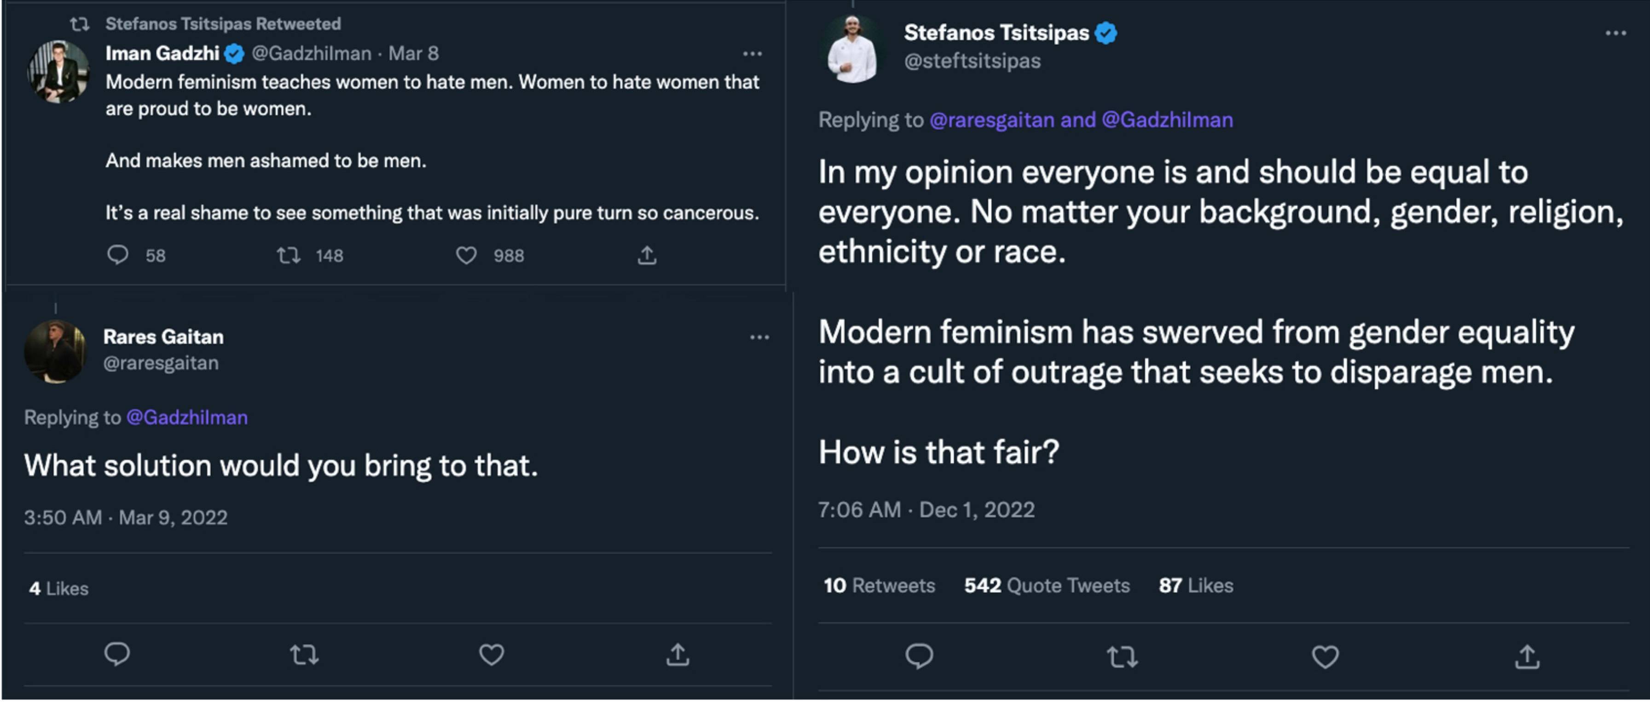Share Rares Gaitan's tweet
The width and height of the screenshot is (1650, 702).
[677, 655]
